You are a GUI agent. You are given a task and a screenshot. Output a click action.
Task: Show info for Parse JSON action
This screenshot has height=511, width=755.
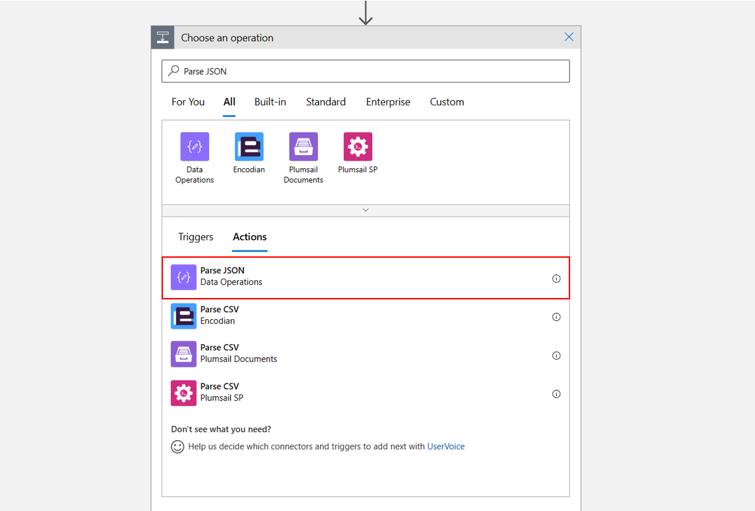[556, 279]
